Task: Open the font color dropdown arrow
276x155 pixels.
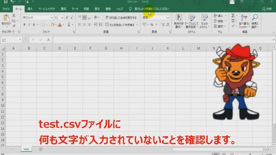Action: (x=63, y=25)
